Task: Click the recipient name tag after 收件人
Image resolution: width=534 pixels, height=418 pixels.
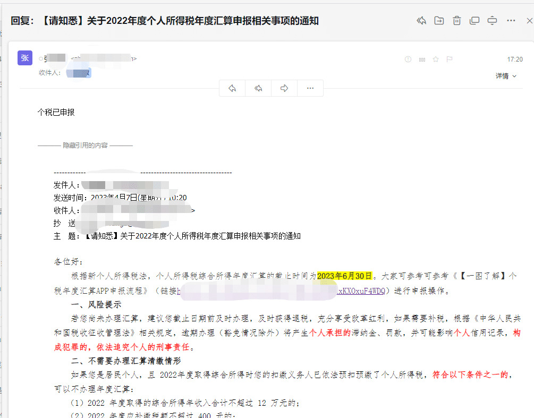Action: (x=79, y=73)
